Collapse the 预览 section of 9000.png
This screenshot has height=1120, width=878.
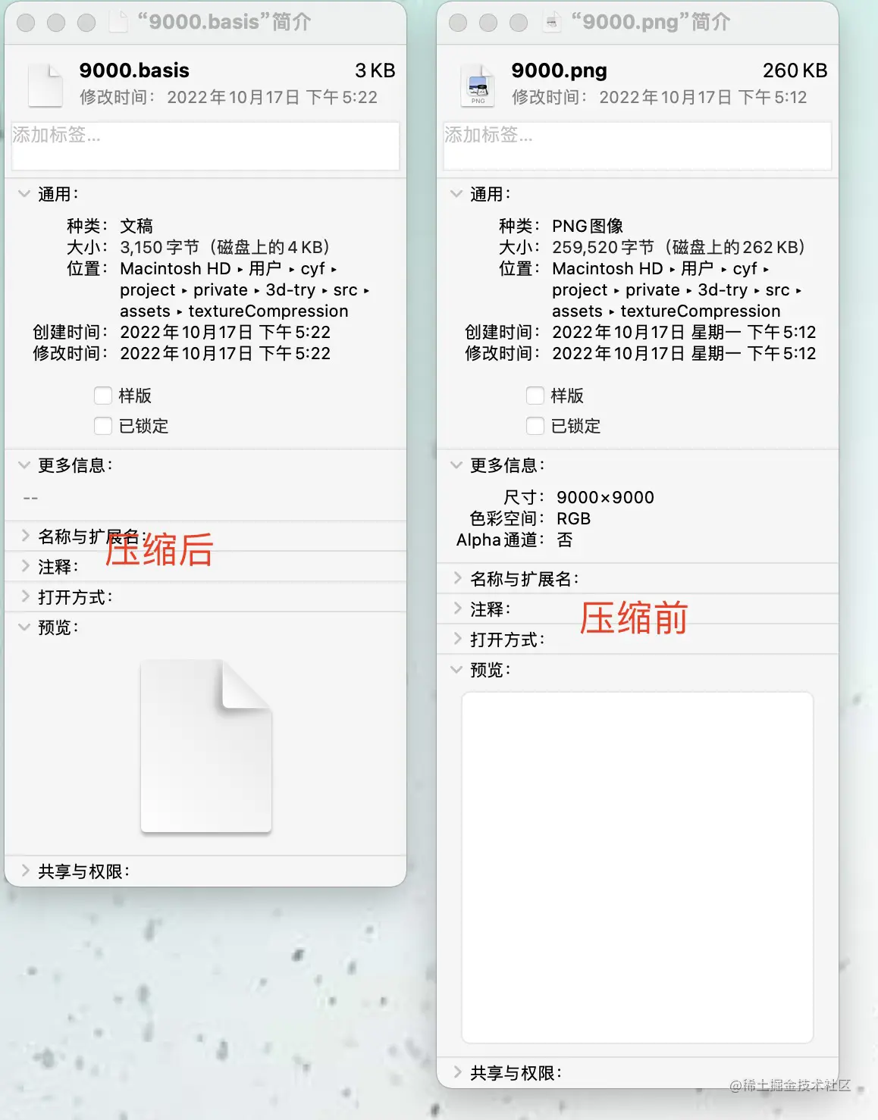point(456,670)
